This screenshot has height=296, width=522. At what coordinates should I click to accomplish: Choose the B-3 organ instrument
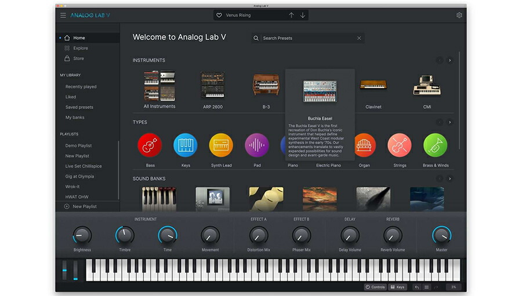coord(266,85)
